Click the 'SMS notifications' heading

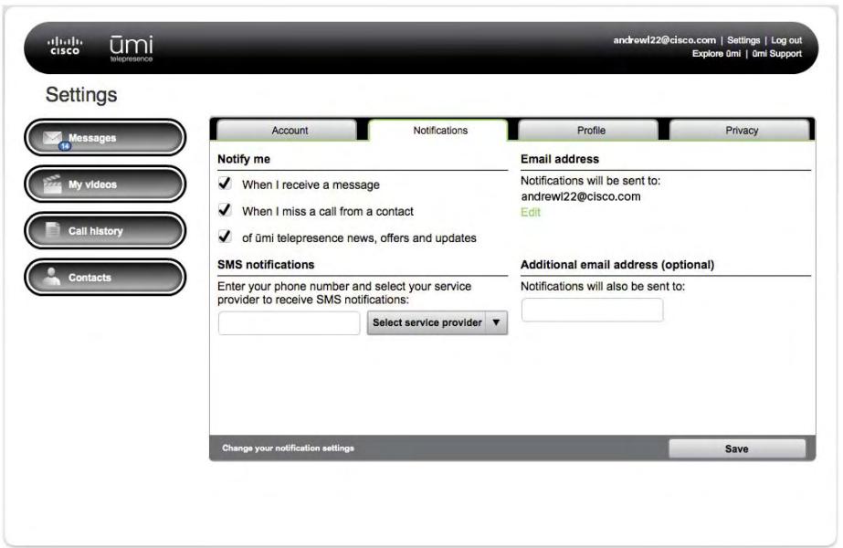click(x=266, y=265)
